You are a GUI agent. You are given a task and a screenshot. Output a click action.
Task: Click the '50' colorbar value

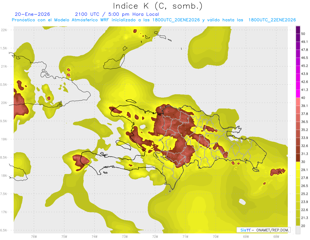pos(303,34)
